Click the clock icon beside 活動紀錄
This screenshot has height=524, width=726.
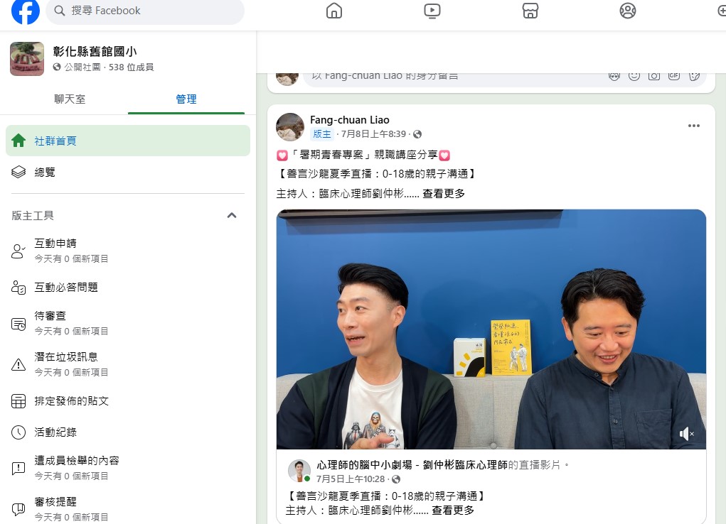(18, 432)
